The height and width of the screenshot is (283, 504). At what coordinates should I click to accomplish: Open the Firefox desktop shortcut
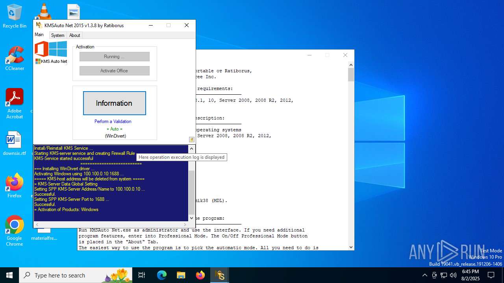point(15,186)
